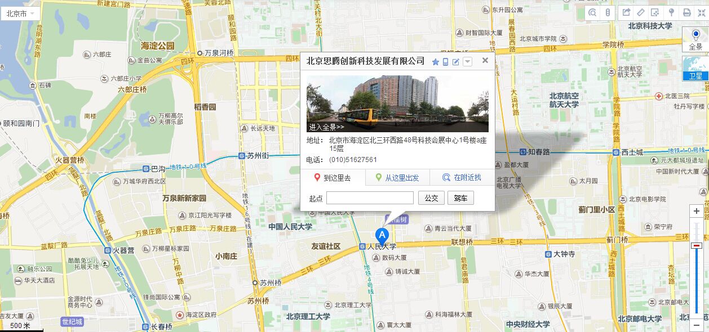The image size is (709, 332).
Task: Click the print map icon
Action: pyautogui.click(x=686, y=12)
